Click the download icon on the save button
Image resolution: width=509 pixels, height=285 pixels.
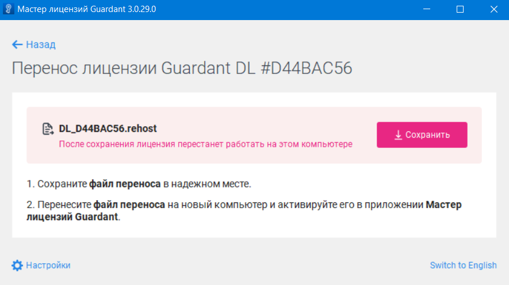pyautogui.click(x=398, y=135)
